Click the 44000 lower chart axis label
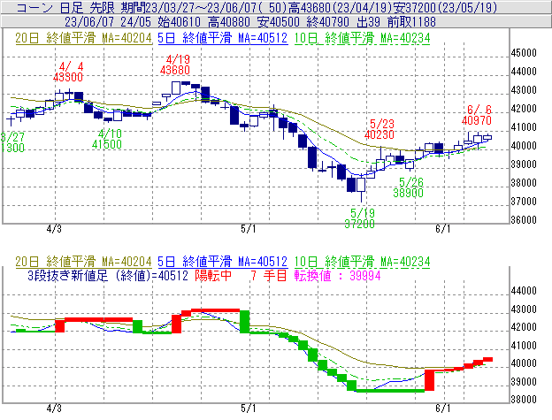 pyautogui.click(x=524, y=291)
